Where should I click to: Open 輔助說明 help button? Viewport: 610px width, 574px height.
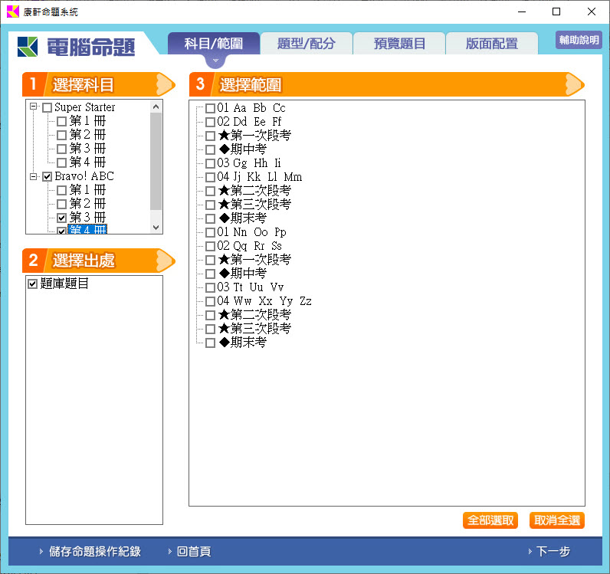(x=579, y=41)
